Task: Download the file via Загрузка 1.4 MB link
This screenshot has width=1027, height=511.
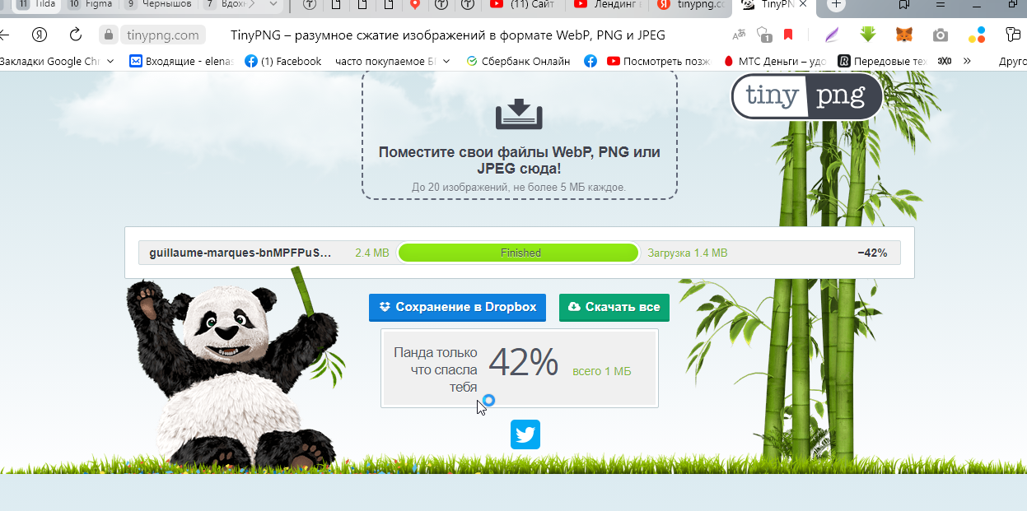Action: tap(687, 253)
